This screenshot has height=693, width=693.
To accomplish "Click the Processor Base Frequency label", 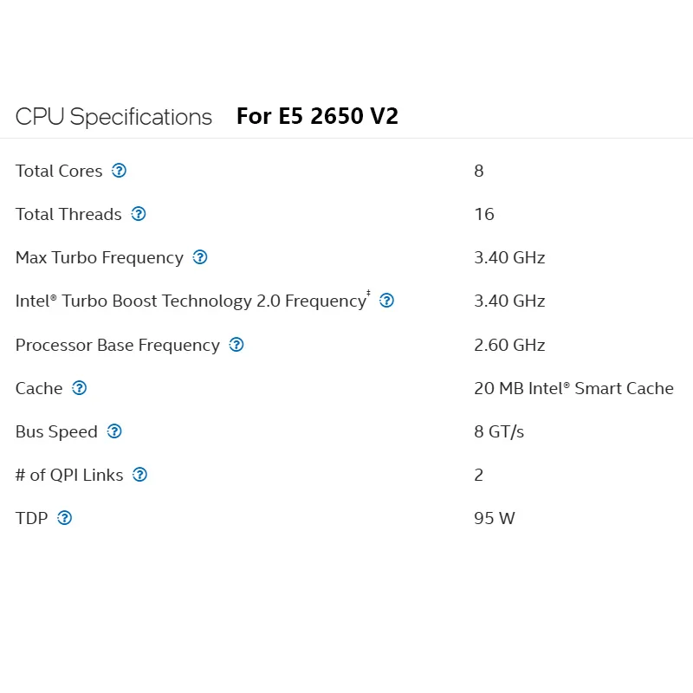I will 117,345.
